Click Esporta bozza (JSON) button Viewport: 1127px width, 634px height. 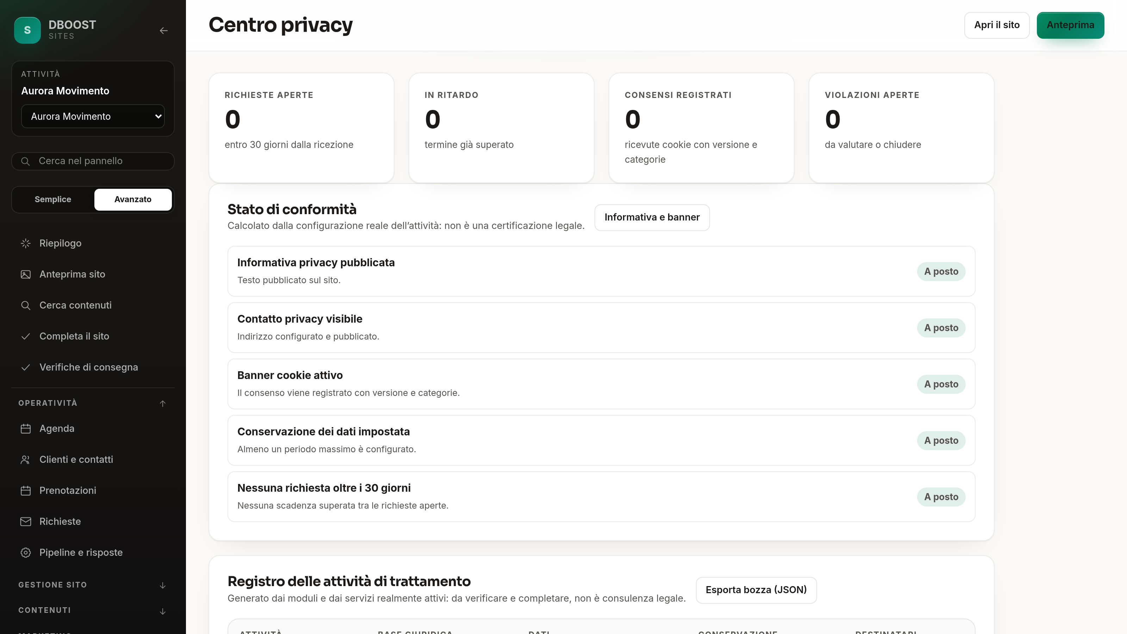pos(756,590)
